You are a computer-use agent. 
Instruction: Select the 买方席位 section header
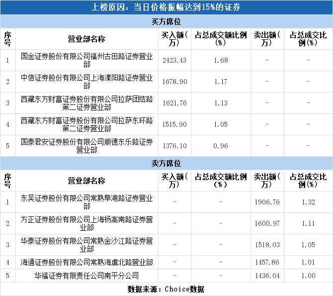coord(166,21)
